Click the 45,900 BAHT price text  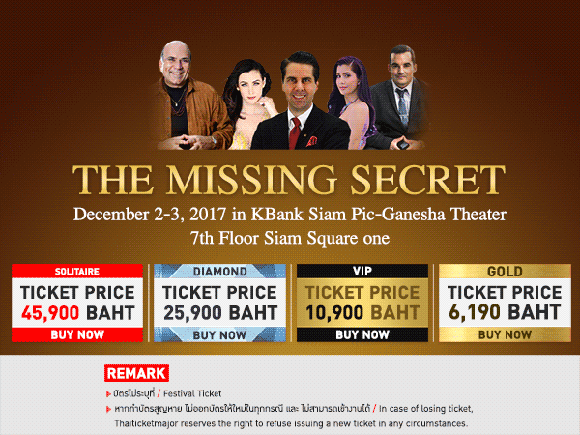[x=78, y=313]
